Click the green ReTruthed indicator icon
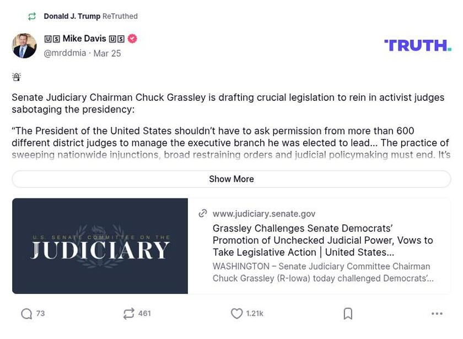 [32, 17]
